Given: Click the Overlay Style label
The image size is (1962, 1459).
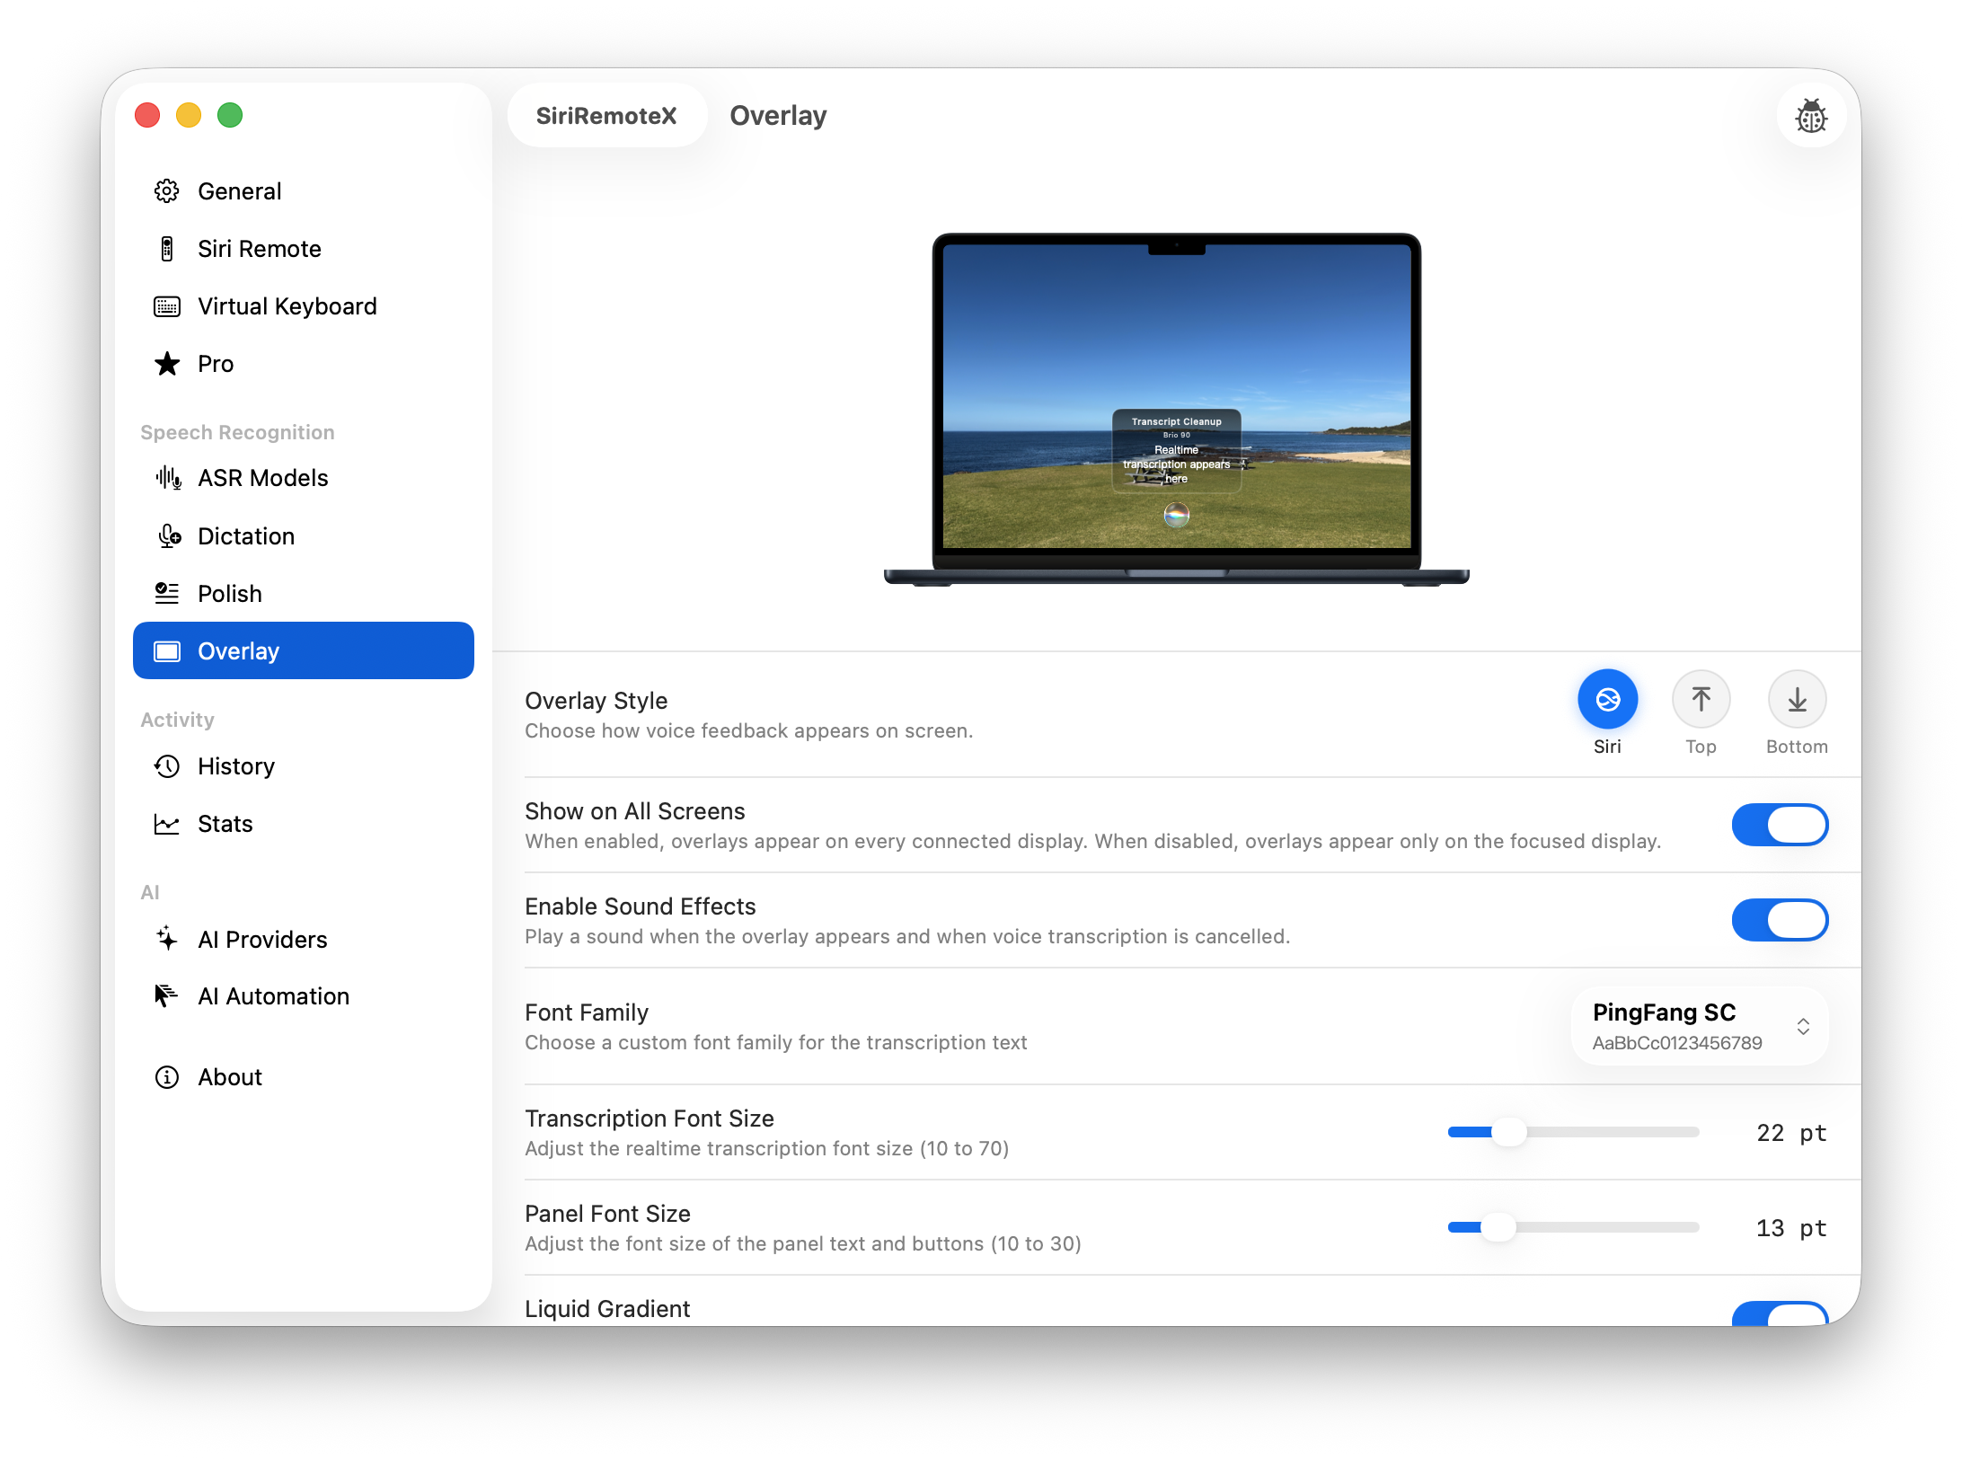Looking at the screenshot, I should pos(596,701).
